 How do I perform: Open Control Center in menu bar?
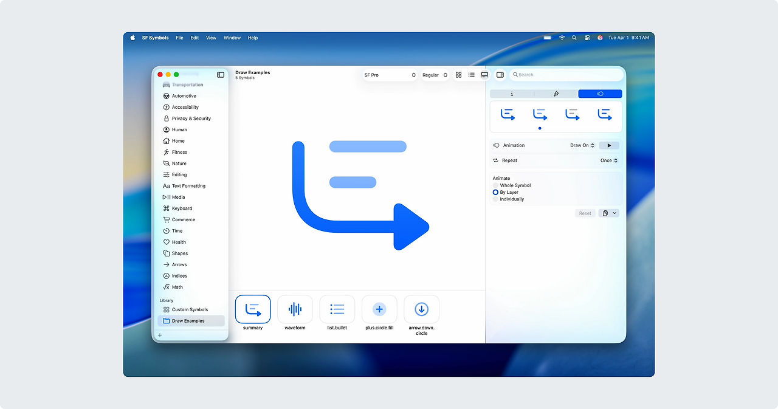(x=587, y=38)
